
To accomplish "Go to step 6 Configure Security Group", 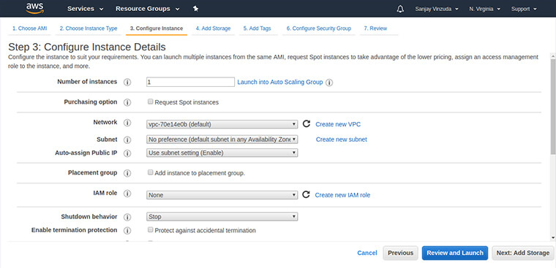I will 319,28.
